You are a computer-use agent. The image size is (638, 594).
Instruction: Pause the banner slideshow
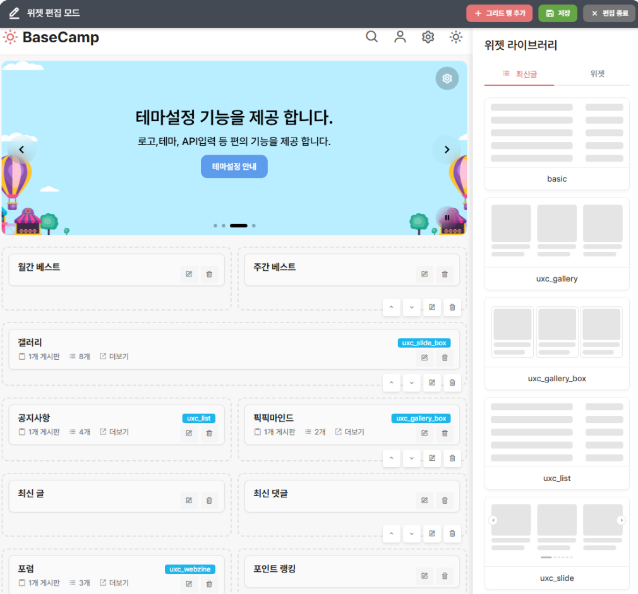tap(447, 218)
